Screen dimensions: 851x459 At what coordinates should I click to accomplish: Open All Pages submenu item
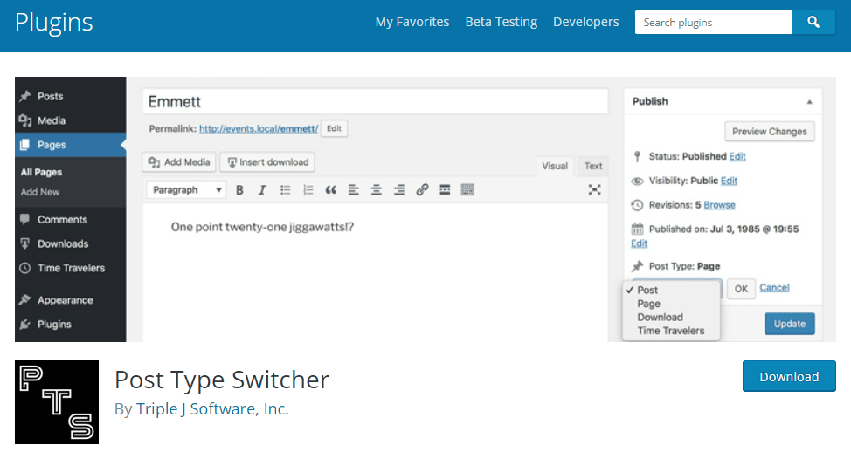(41, 172)
